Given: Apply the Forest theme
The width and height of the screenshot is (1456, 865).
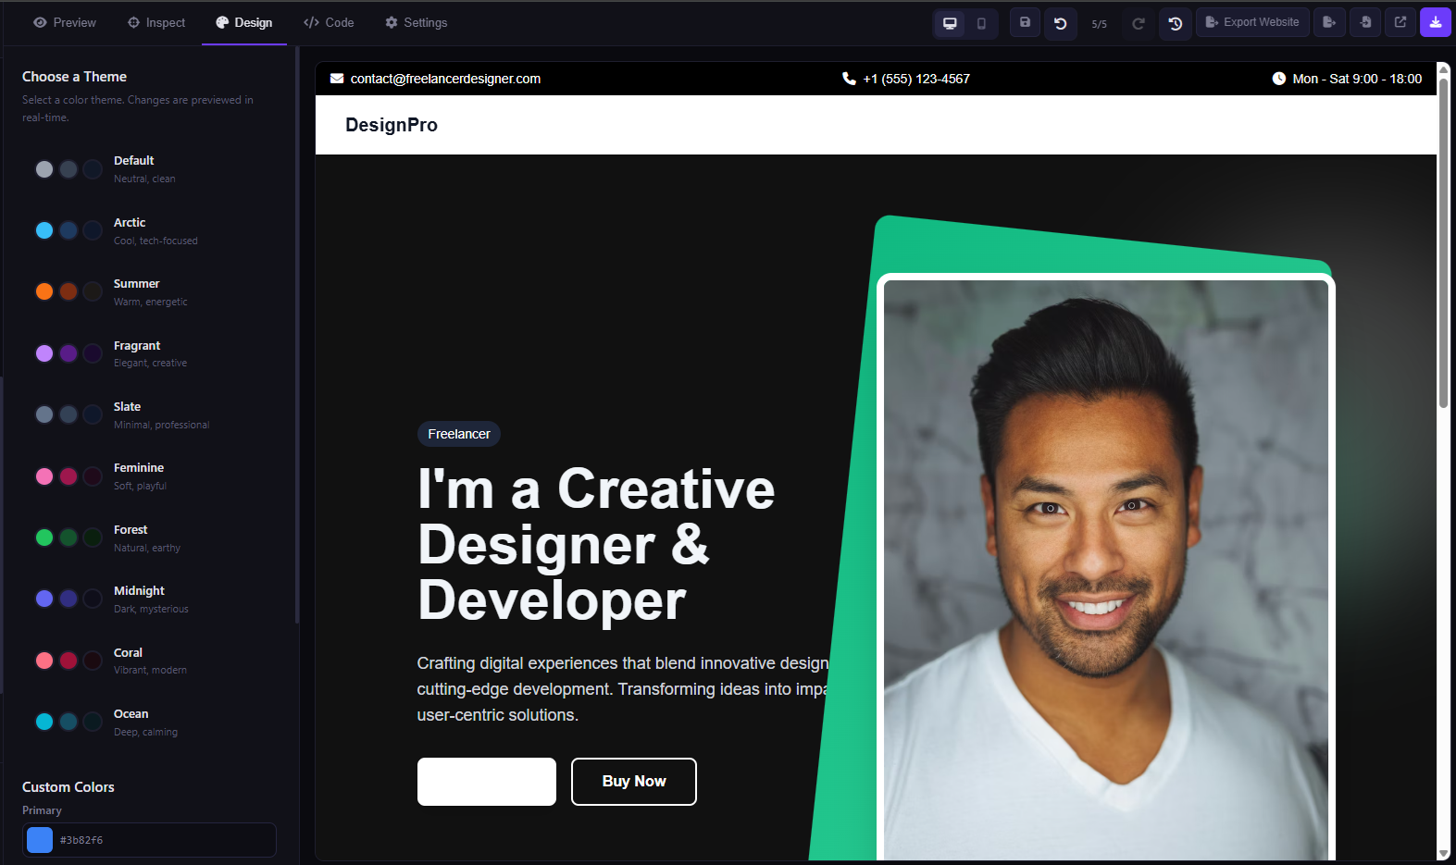Looking at the screenshot, I should [x=148, y=538].
